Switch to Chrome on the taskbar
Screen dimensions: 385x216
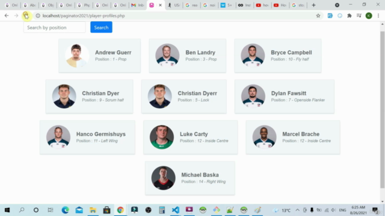120,210
